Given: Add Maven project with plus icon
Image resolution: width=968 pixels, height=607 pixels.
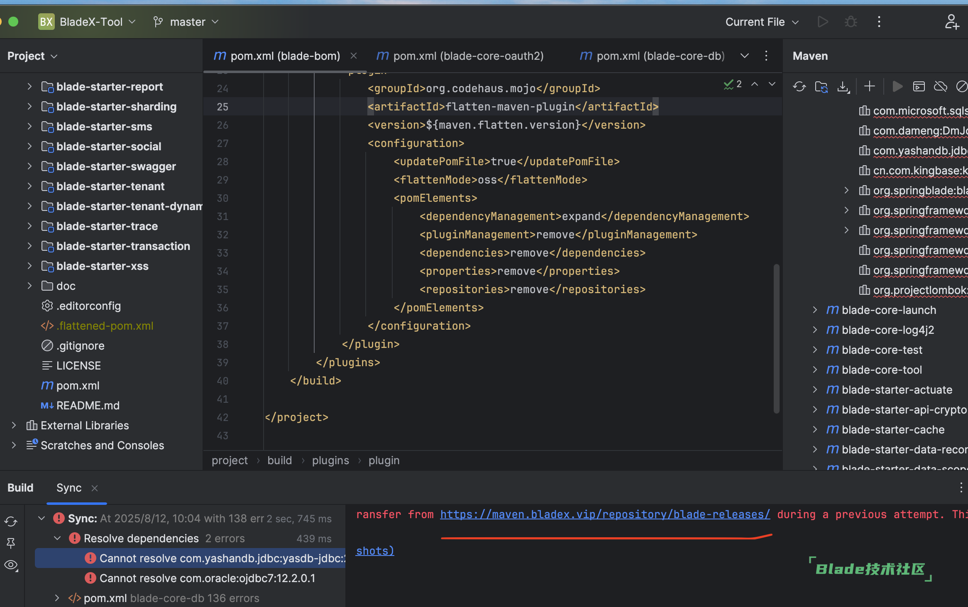Looking at the screenshot, I should pyautogui.click(x=869, y=86).
